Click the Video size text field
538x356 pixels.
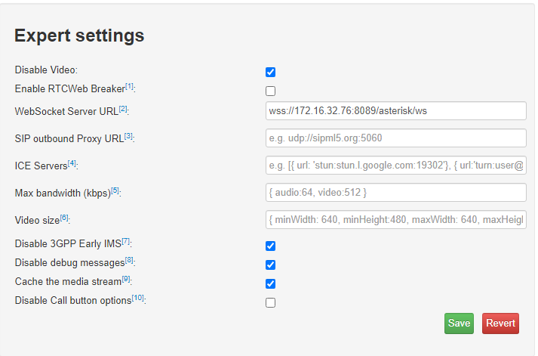click(x=395, y=220)
